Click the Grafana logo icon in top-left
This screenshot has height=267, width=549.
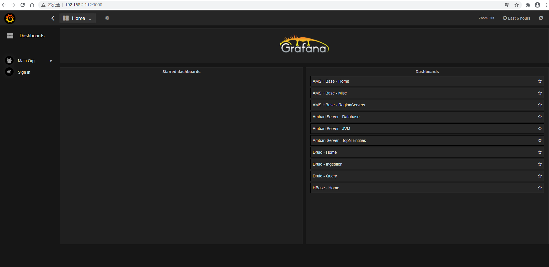10,18
